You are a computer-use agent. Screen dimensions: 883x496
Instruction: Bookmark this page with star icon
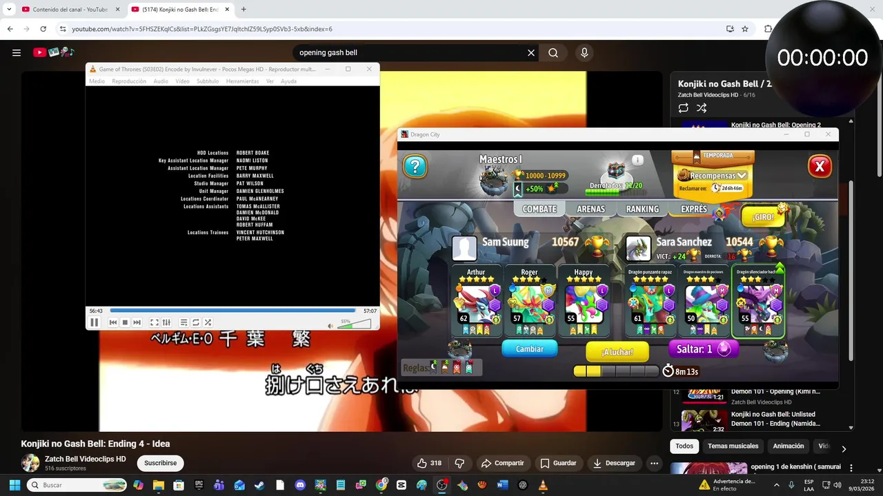(x=745, y=29)
